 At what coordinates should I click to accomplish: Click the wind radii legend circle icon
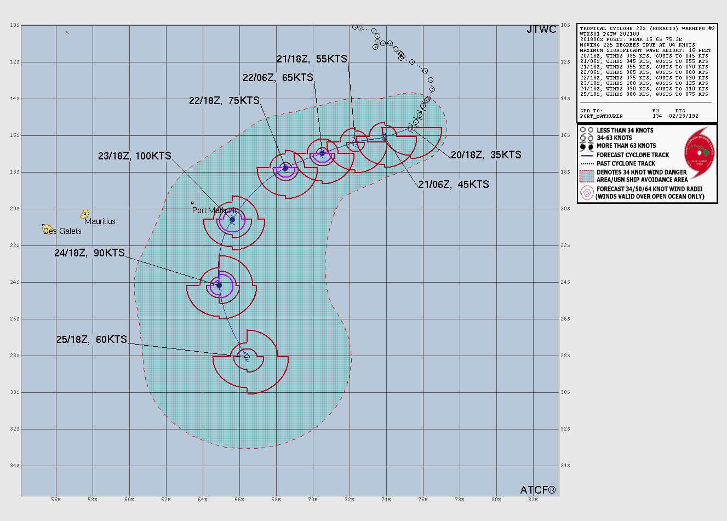point(587,192)
